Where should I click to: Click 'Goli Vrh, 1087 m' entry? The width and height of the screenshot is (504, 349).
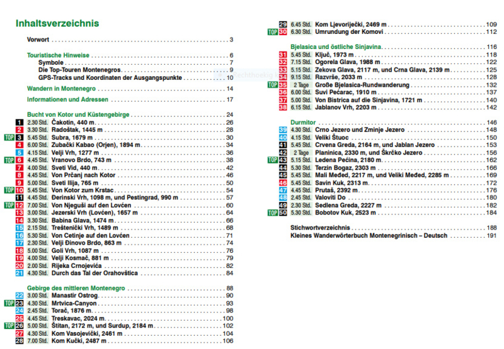(x=75, y=250)
